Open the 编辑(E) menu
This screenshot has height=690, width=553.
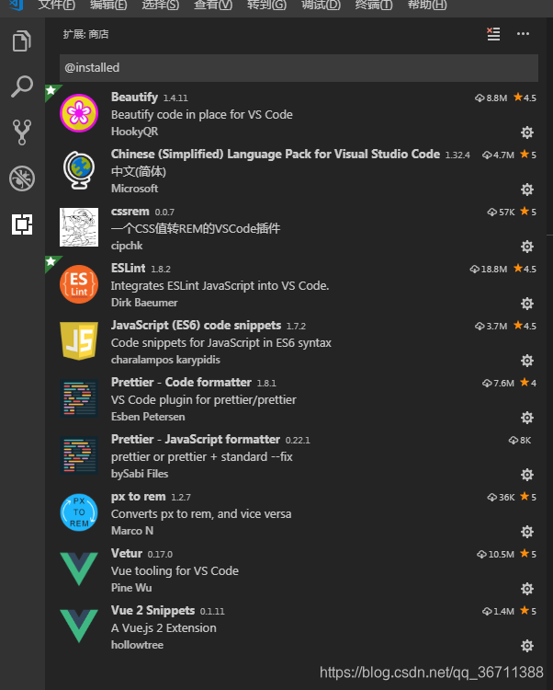pos(108,6)
